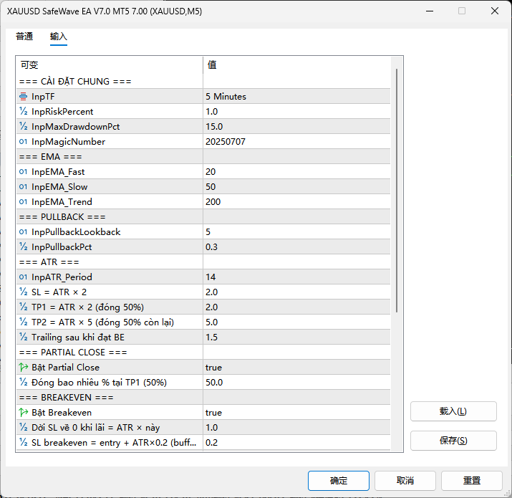Image resolution: width=512 pixels, height=498 pixels.
Task: Click the boolean arrow icon beside Bật Partial Close
Action: pos(24,368)
